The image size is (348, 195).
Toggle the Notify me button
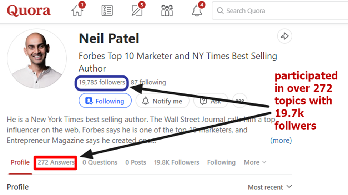(x=162, y=101)
